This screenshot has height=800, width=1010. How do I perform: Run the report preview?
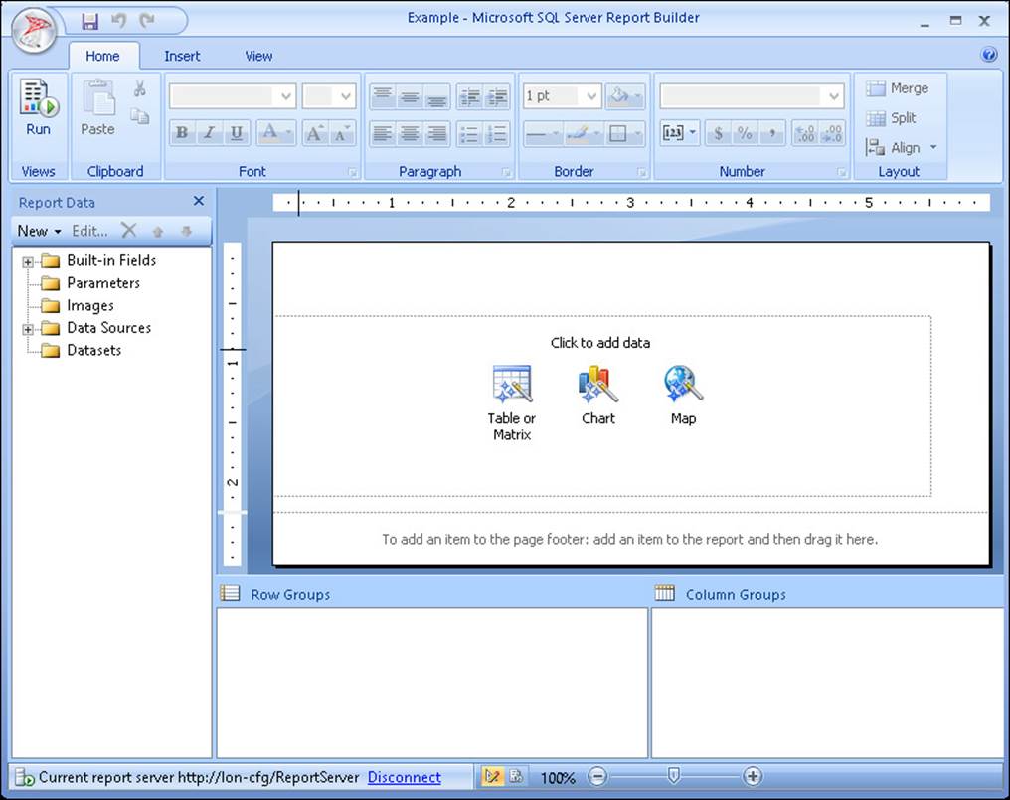[x=38, y=107]
